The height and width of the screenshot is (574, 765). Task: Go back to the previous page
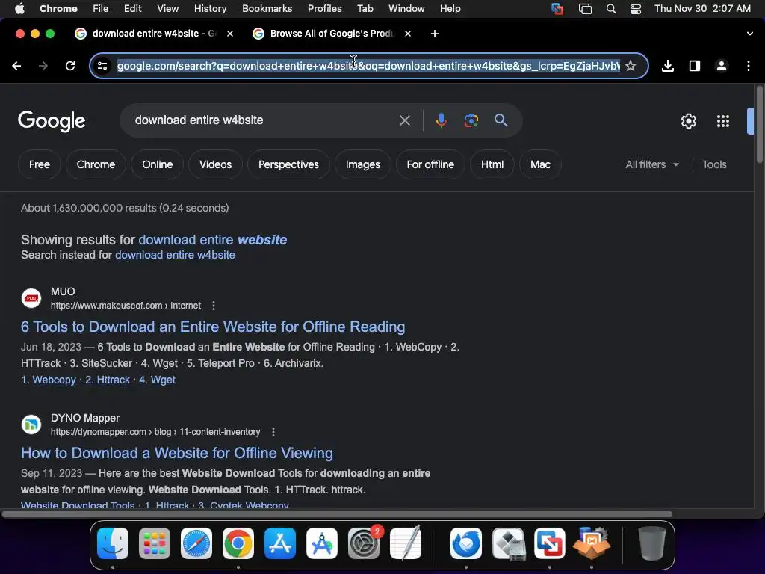pyautogui.click(x=16, y=66)
